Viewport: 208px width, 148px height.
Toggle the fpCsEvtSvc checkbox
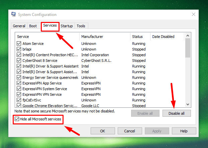point(19,100)
